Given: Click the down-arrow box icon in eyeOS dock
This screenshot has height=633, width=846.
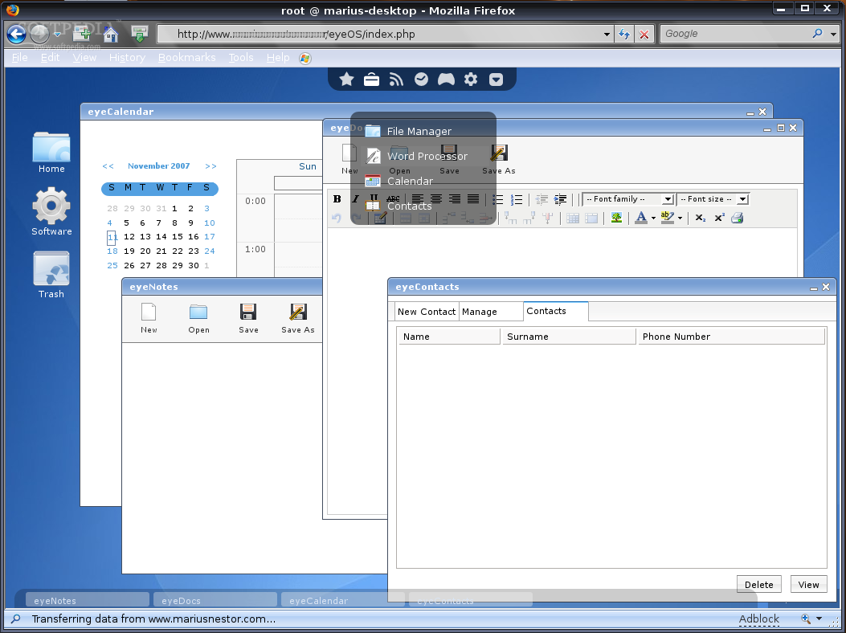Looking at the screenshot, I should coord(496,80).
